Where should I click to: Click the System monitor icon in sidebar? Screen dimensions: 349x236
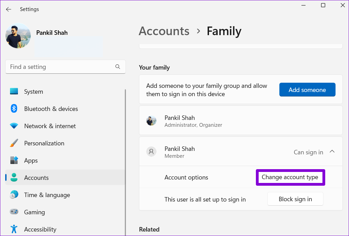14,92
